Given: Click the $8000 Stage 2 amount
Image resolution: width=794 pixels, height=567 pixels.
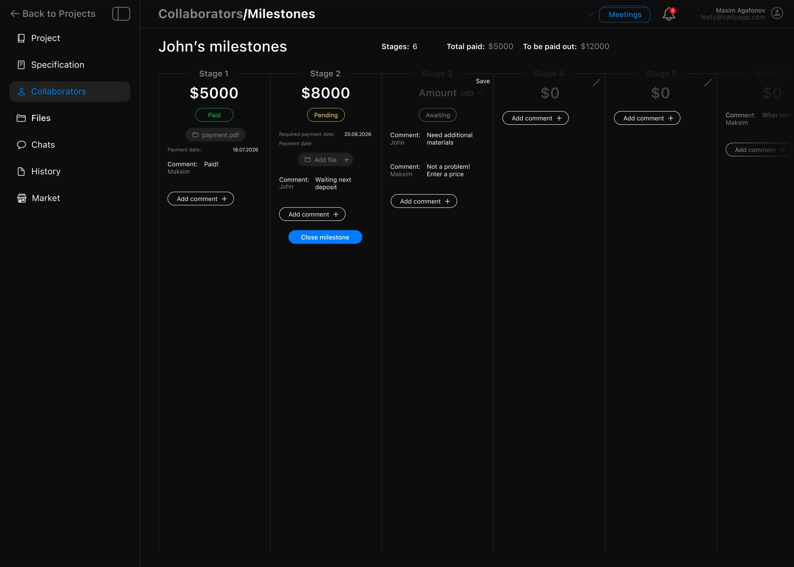Looking at the screenshot, I should (x=326, y=93).
